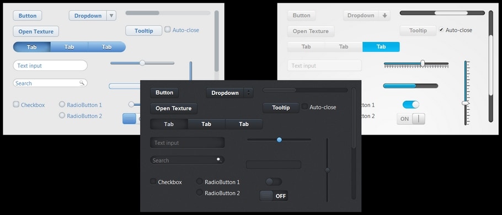Click the horizontal scrollbar thumb in white theme
Image resolution: width=502 pixels, height=215 pixels.
pyautogui.click(x=451, y=13)
